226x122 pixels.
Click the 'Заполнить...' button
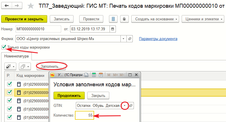point(51,67)
